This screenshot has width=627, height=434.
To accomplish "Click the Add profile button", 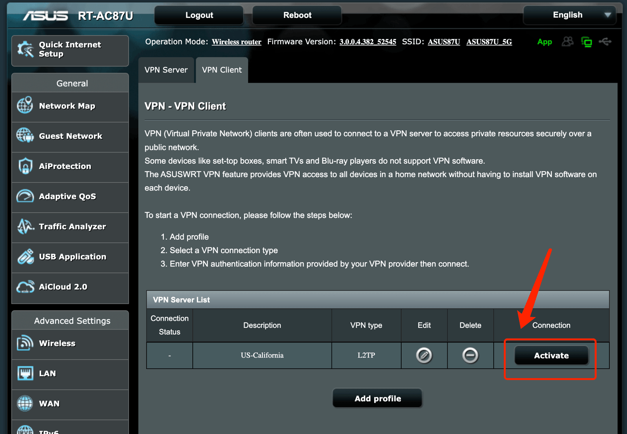I will coord(377,398).
